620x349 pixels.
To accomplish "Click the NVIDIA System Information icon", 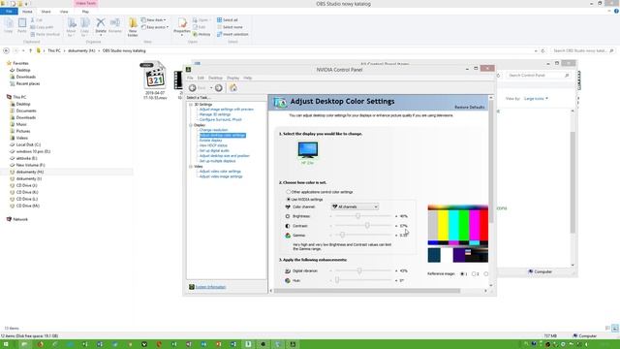I will pos(192,287).
